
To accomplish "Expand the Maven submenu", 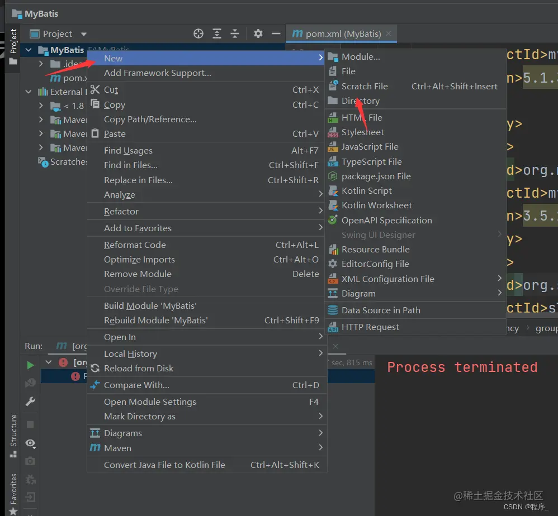I will pyautogui.click(x=206, y=448).
